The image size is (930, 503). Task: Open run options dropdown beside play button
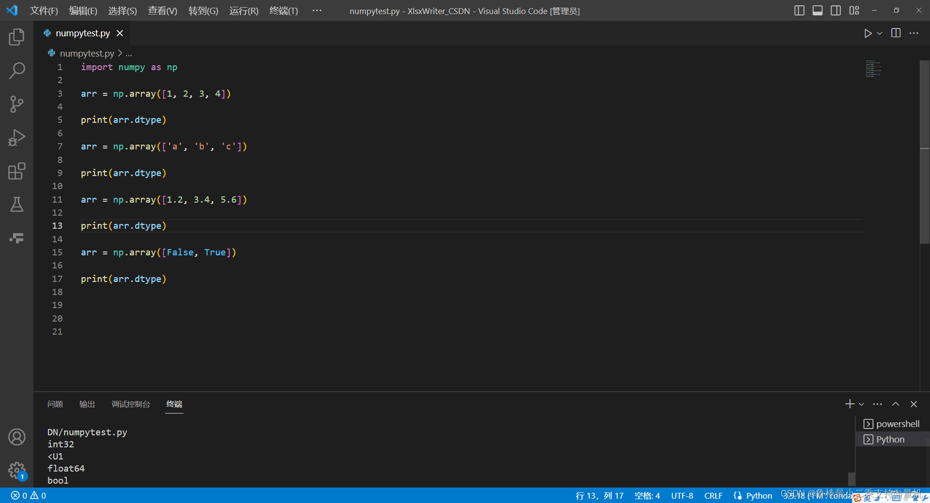click(x=880, y=33)
